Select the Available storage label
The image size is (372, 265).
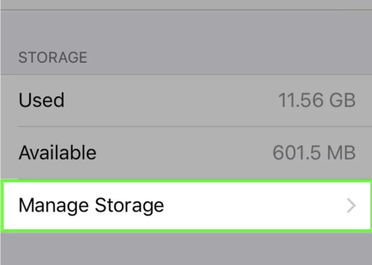pos(57,152)
